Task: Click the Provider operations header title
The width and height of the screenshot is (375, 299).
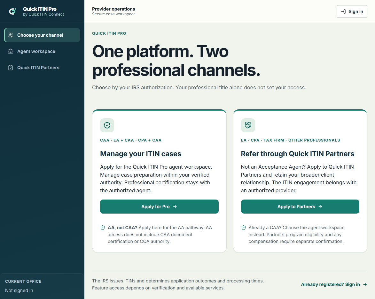Action: 113,9
